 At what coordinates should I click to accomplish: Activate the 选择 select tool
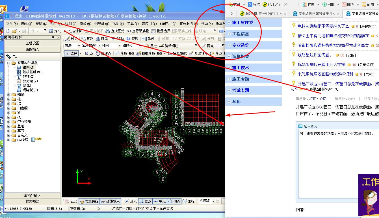72,53
